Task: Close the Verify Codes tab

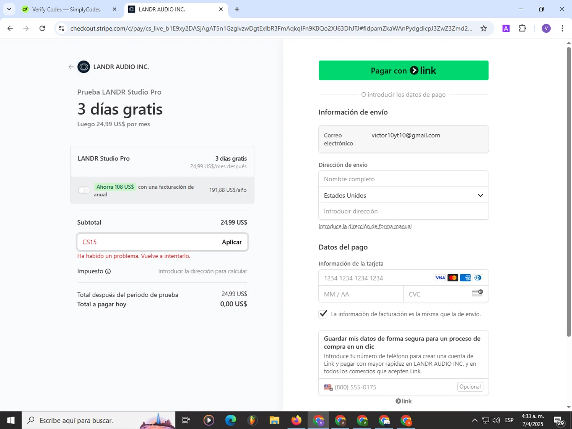Action: pos(114,9)
